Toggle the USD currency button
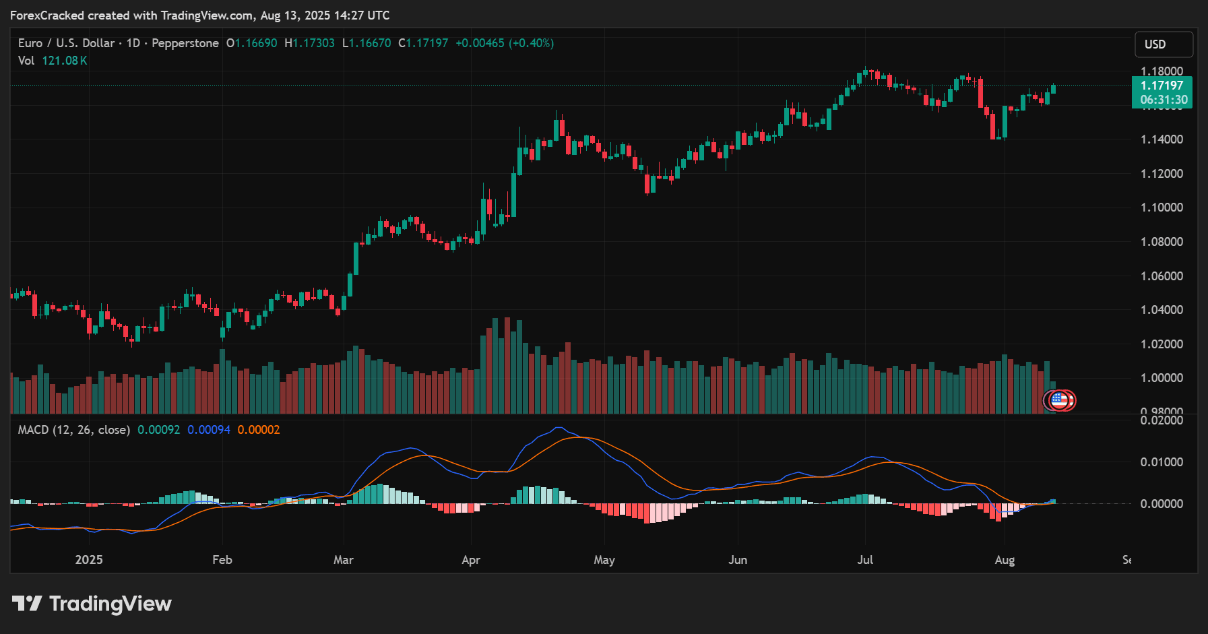This screenshot has width=1208, height=634. click(1164, 44)
